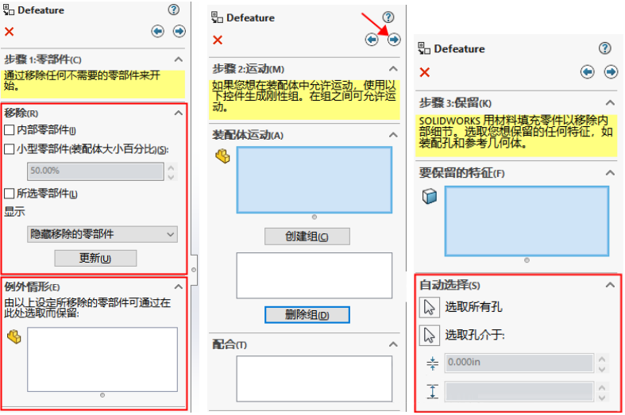Click the select holes between range icon
Viewport: 625px width, 415px height.
click(x=430, y=335)
